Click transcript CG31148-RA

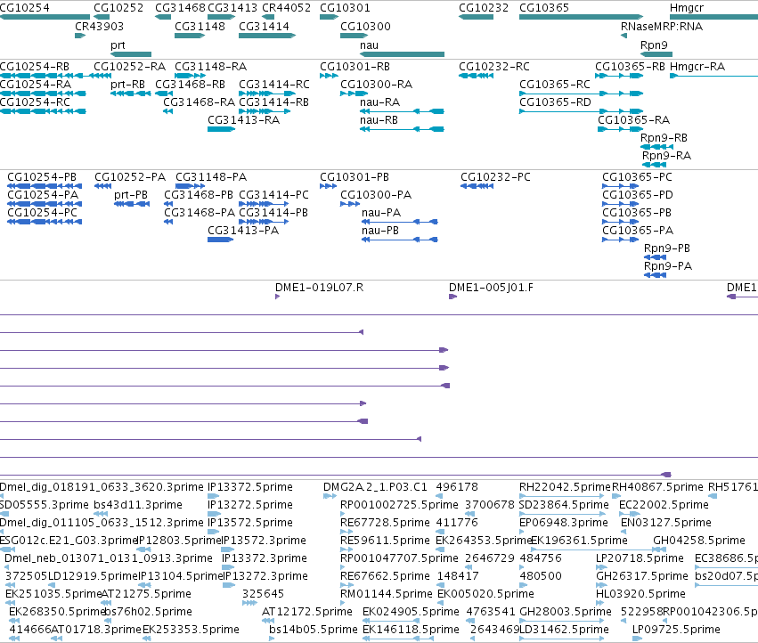210,66
